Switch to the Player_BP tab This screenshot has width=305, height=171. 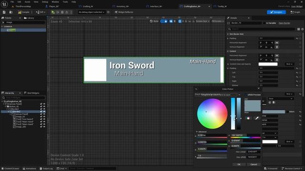(x=52, y=6)
